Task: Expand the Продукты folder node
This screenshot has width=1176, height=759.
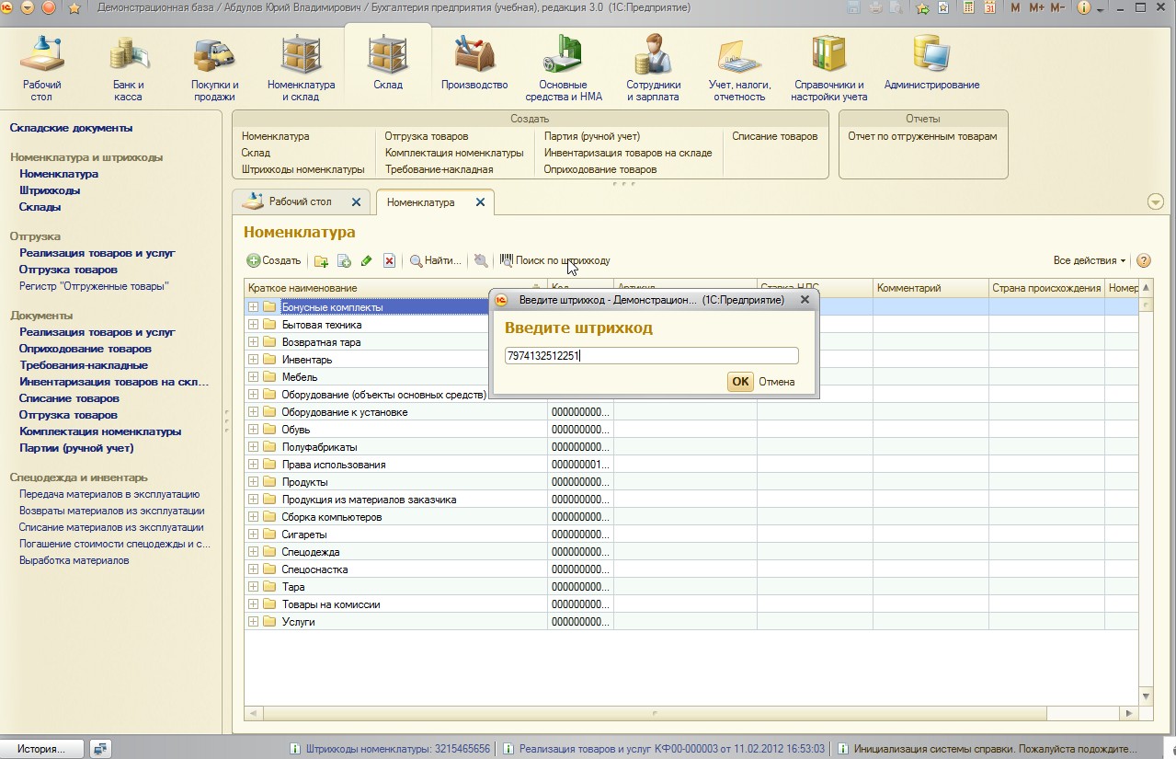Action: 253,482
